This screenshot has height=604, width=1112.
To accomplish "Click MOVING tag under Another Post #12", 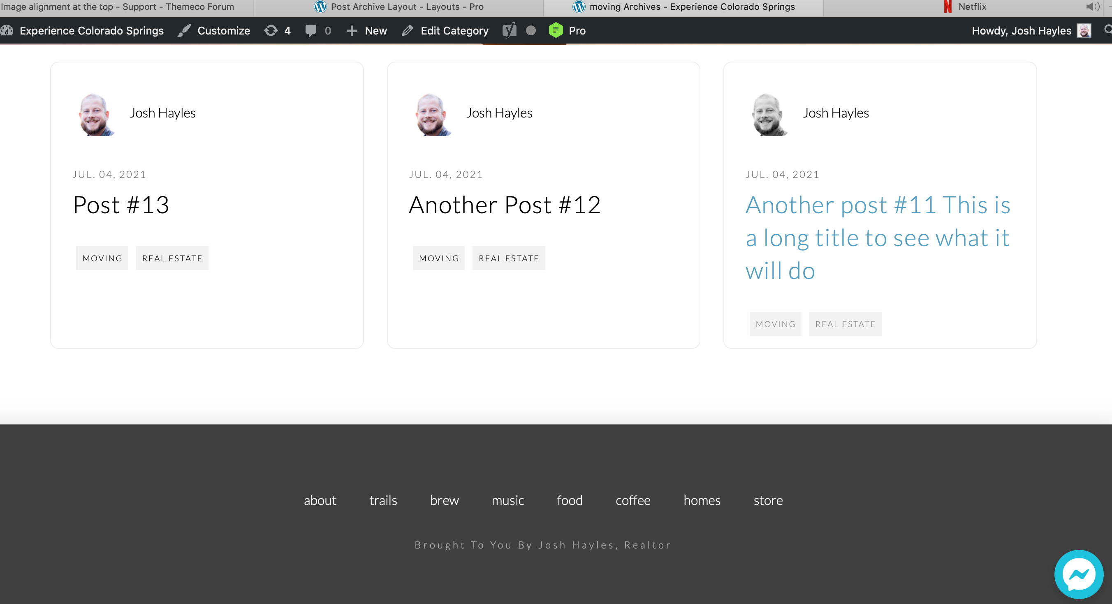I will [x=438, y=258].
